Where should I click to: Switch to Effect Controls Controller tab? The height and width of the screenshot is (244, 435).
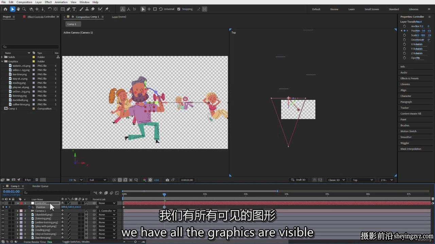click(x=41, y=17)
